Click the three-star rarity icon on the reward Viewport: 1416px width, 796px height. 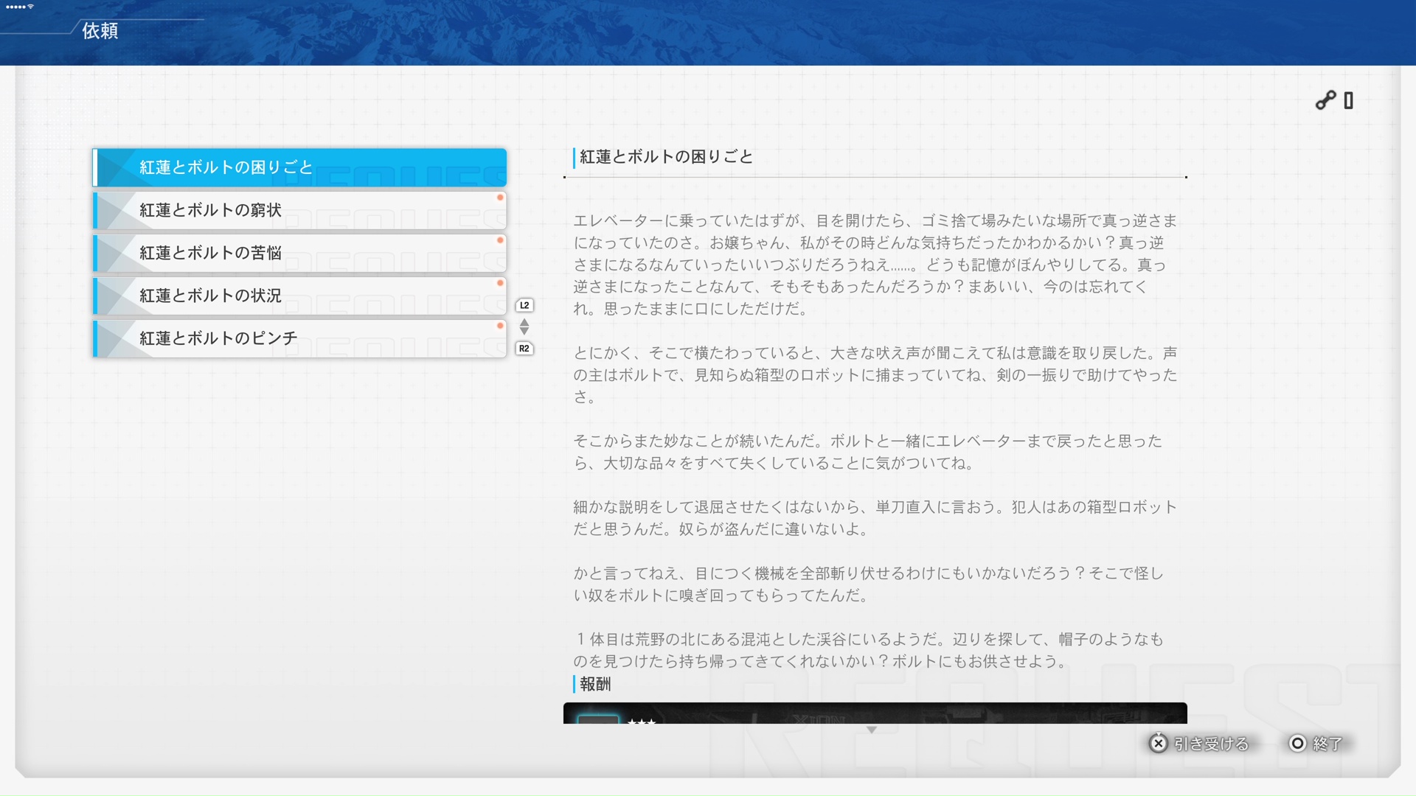642,722
